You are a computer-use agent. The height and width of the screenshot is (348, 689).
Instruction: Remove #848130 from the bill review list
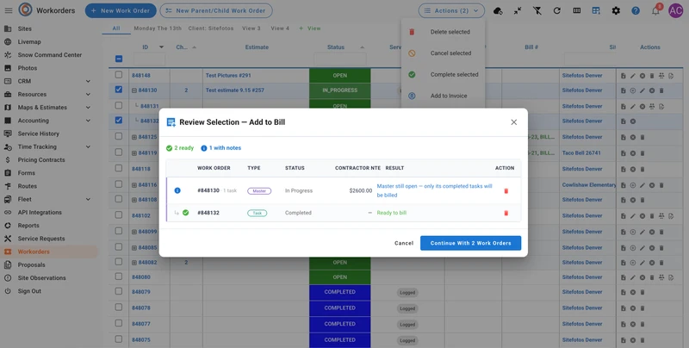(506, 191)
